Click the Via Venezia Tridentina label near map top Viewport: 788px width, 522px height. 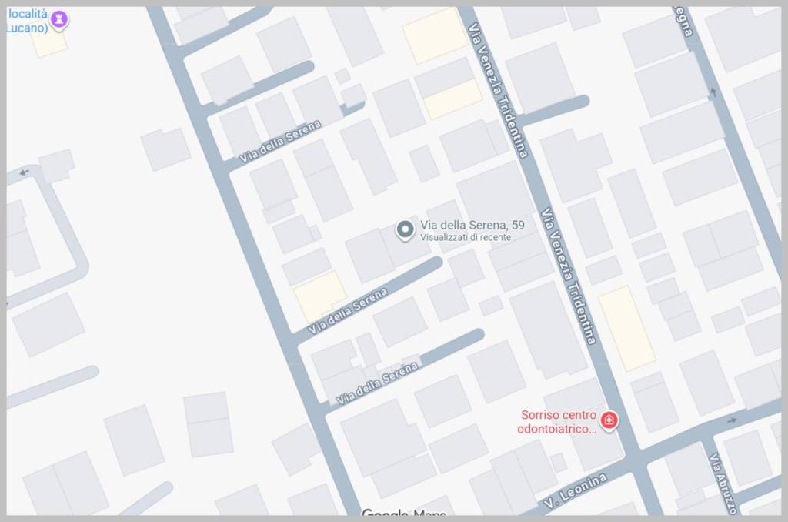498,91
